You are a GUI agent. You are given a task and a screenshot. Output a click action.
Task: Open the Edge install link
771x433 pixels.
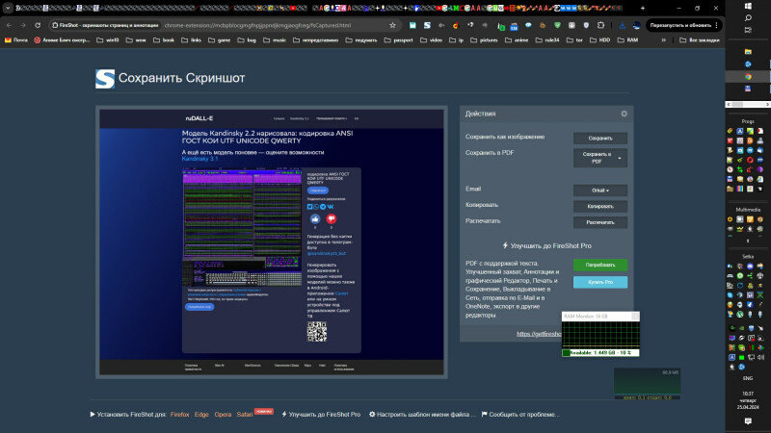click(x=201, y=415)
